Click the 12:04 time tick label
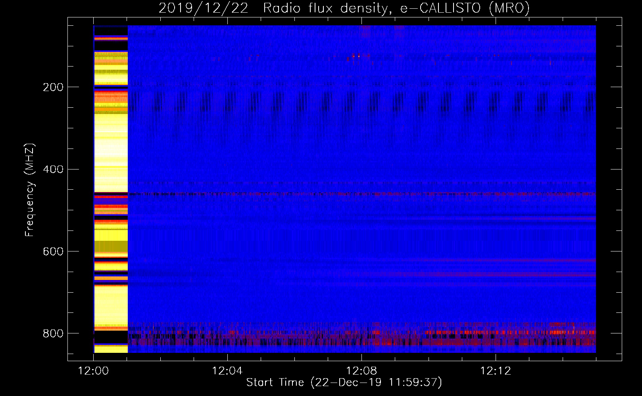Screen dimensions: 642x396 click(x=227, y=371)
